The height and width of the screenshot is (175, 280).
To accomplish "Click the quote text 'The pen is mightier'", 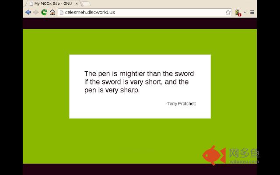I will pyautogui.click(x=115, y=73).
